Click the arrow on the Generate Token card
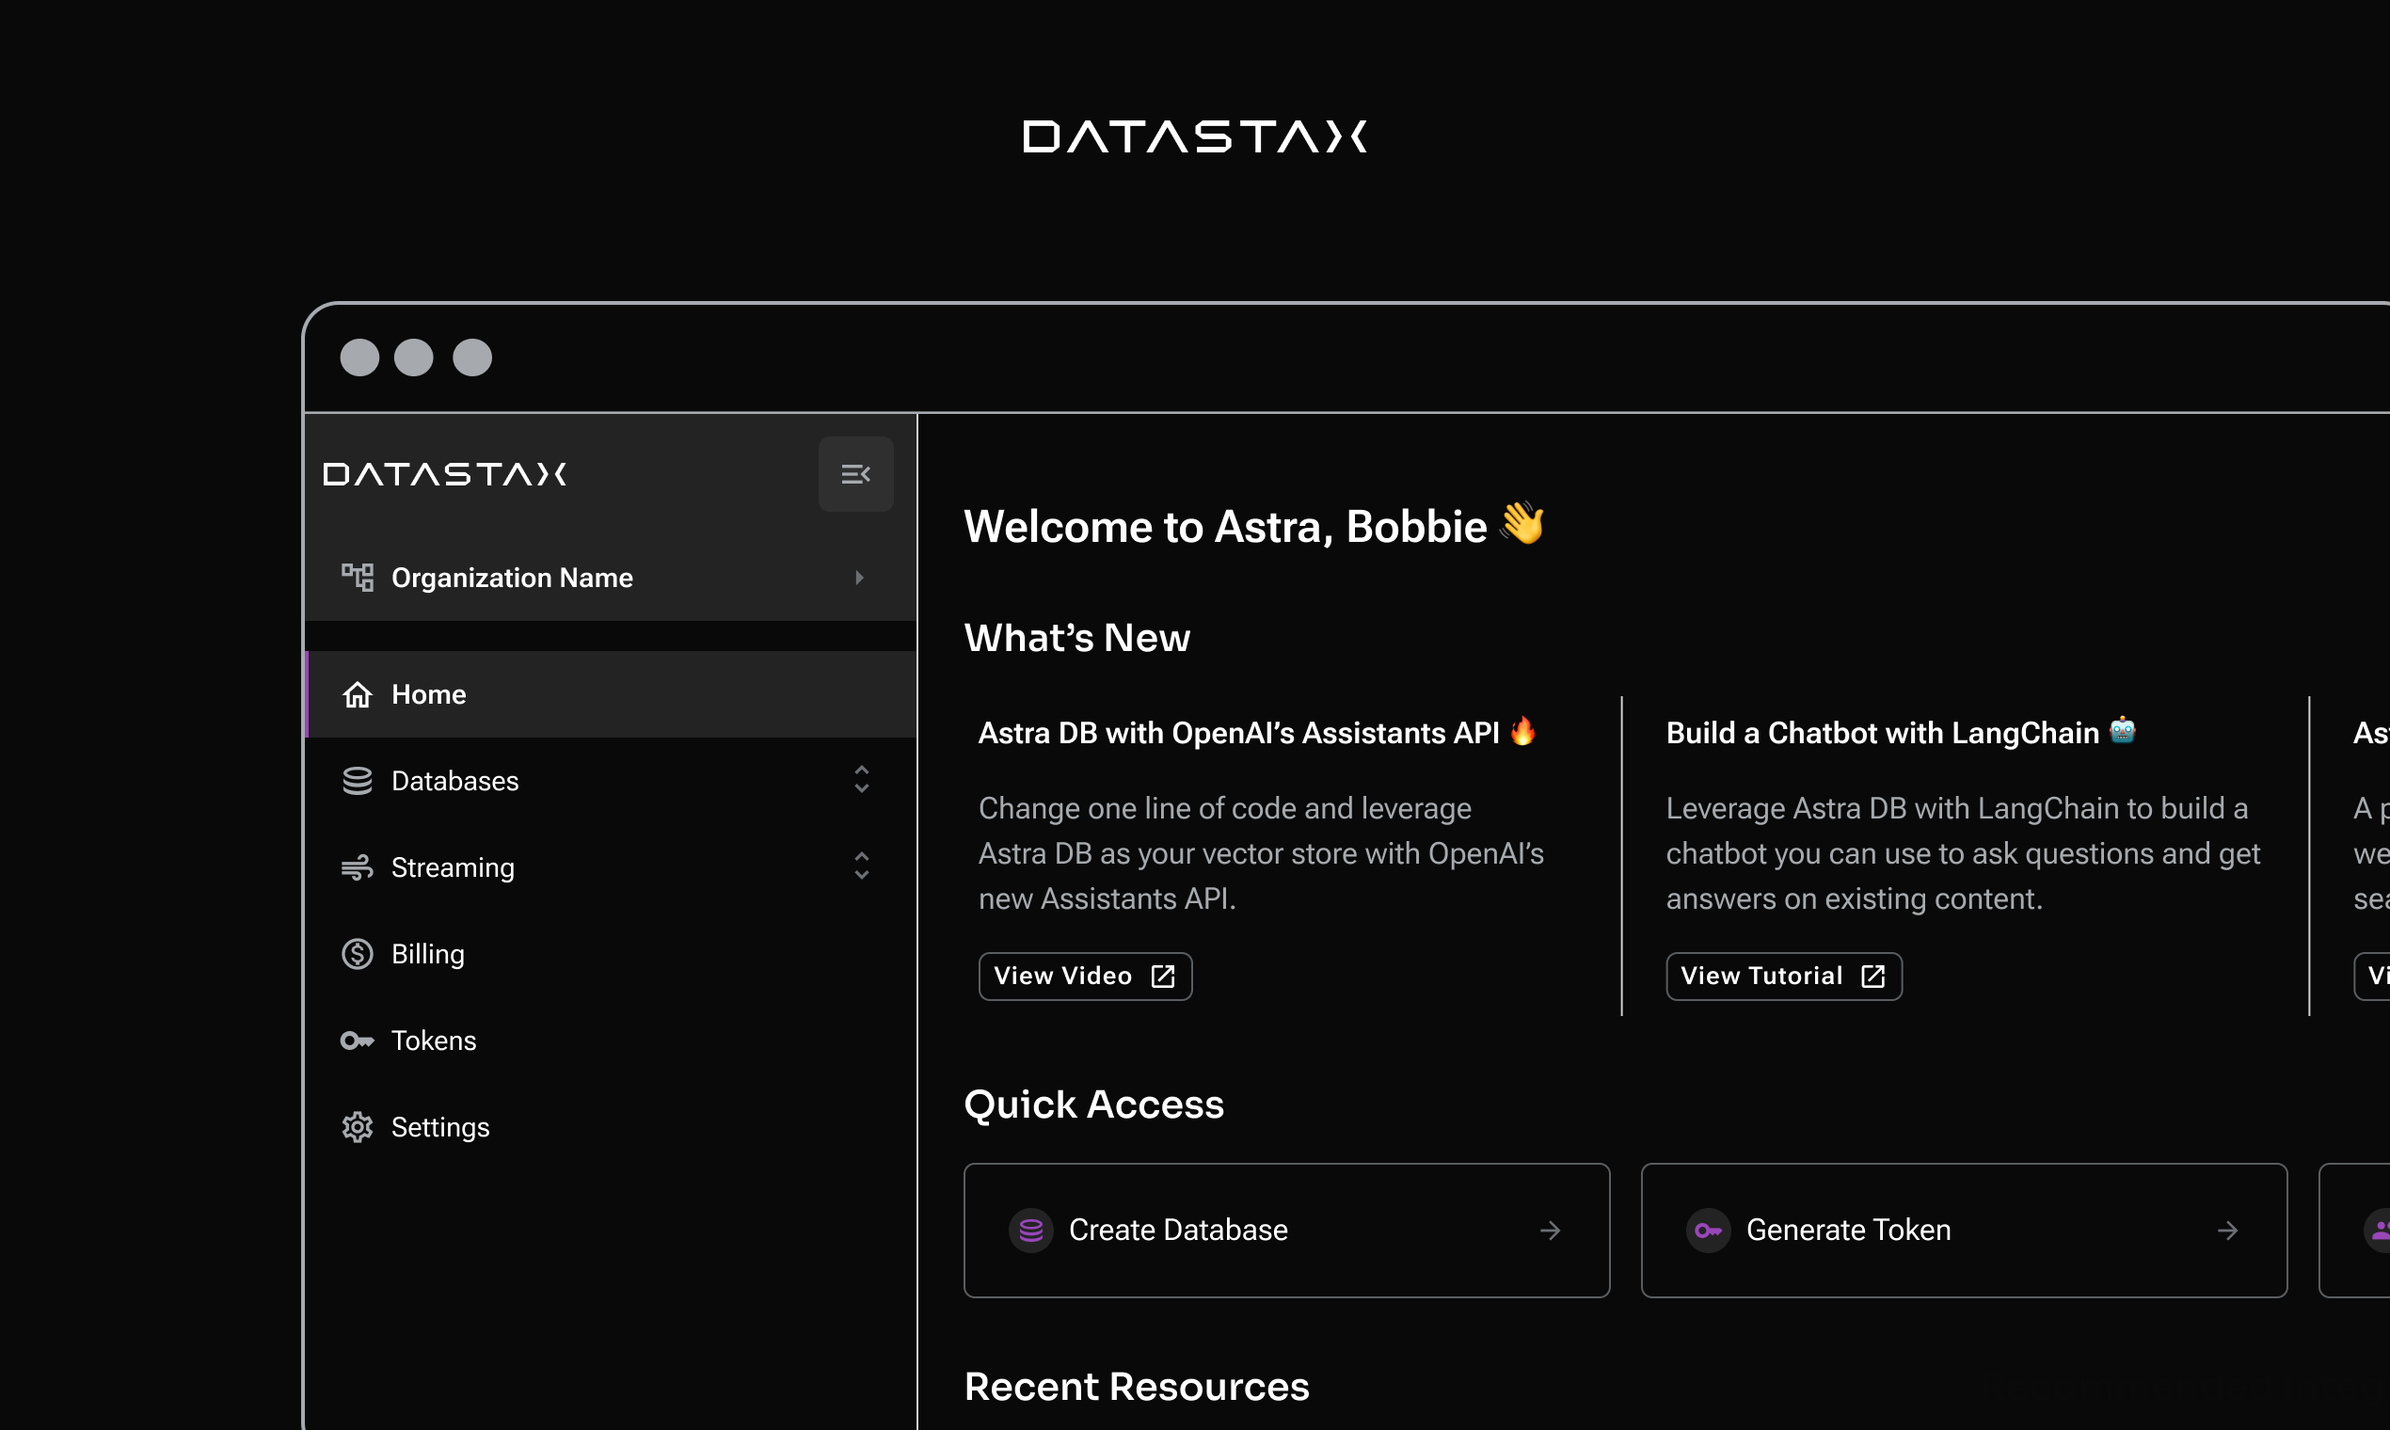This screenshot has width=2390, height=1430. [2228, 1231]
